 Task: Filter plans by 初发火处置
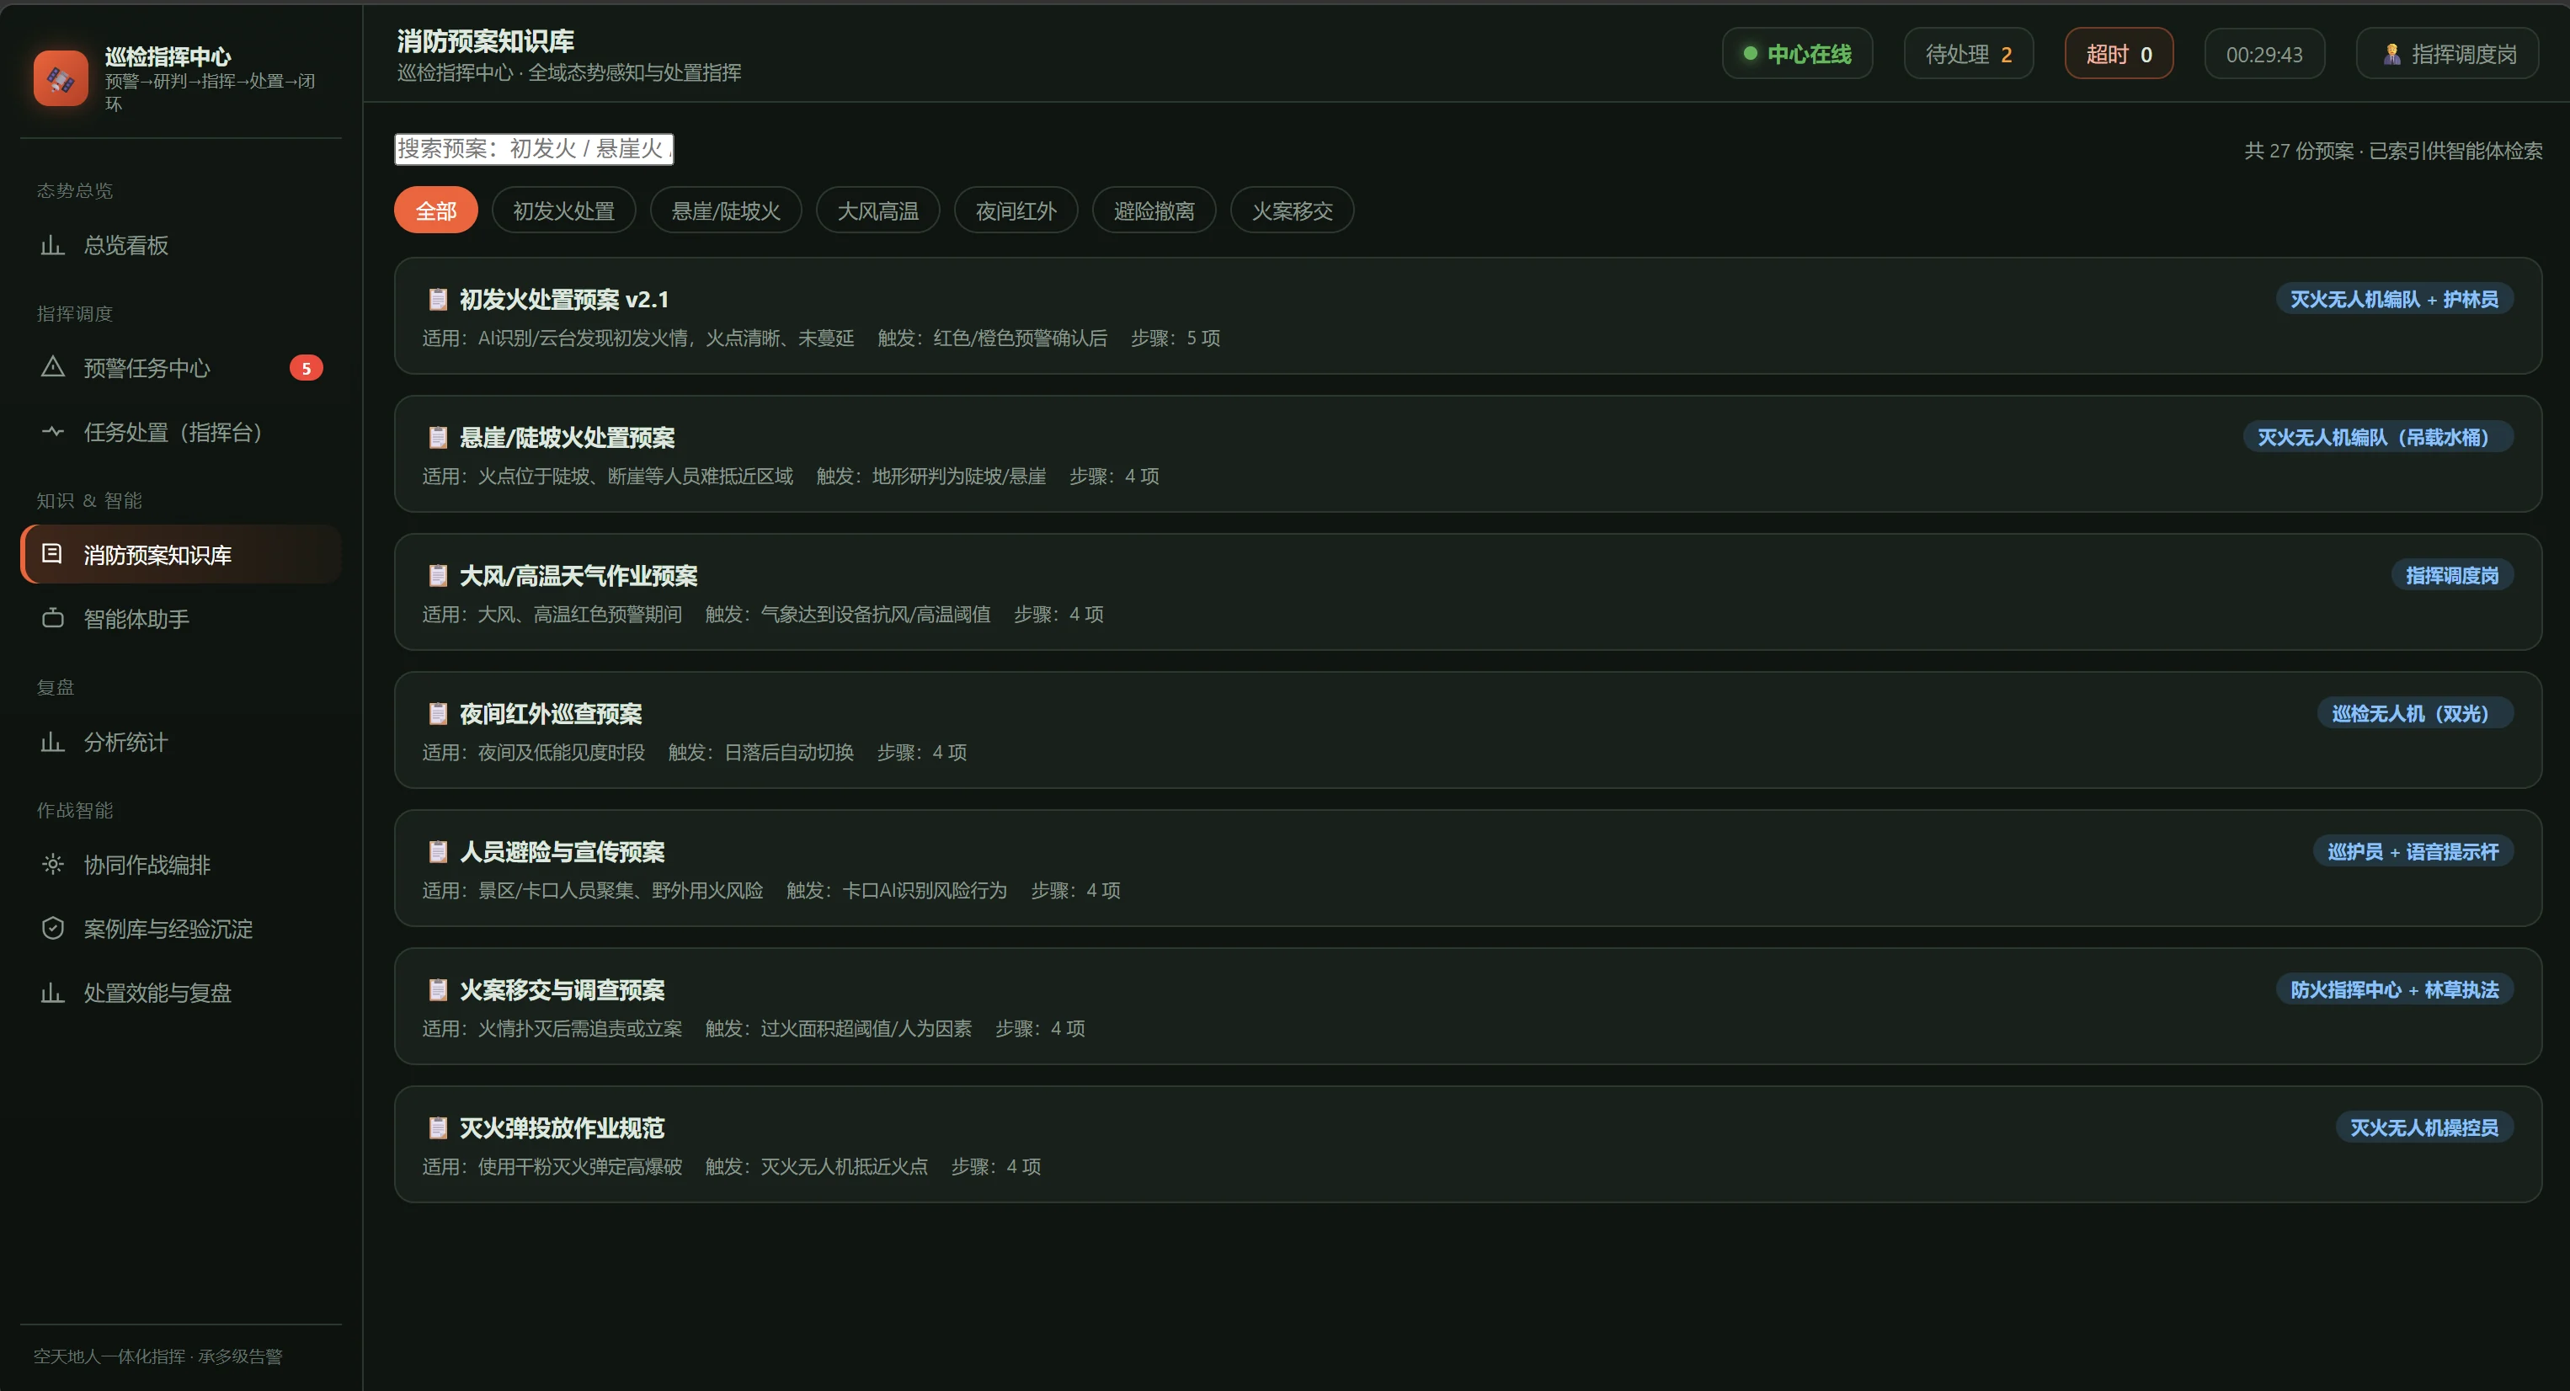[x=563, y=211]
